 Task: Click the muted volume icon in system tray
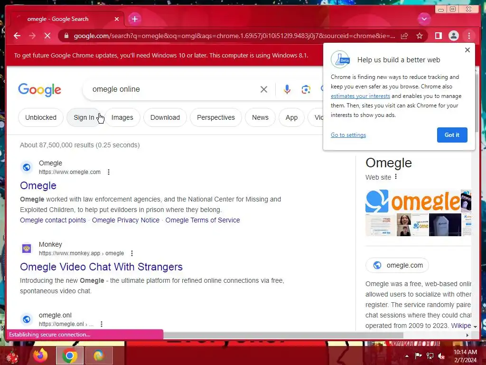441,356
